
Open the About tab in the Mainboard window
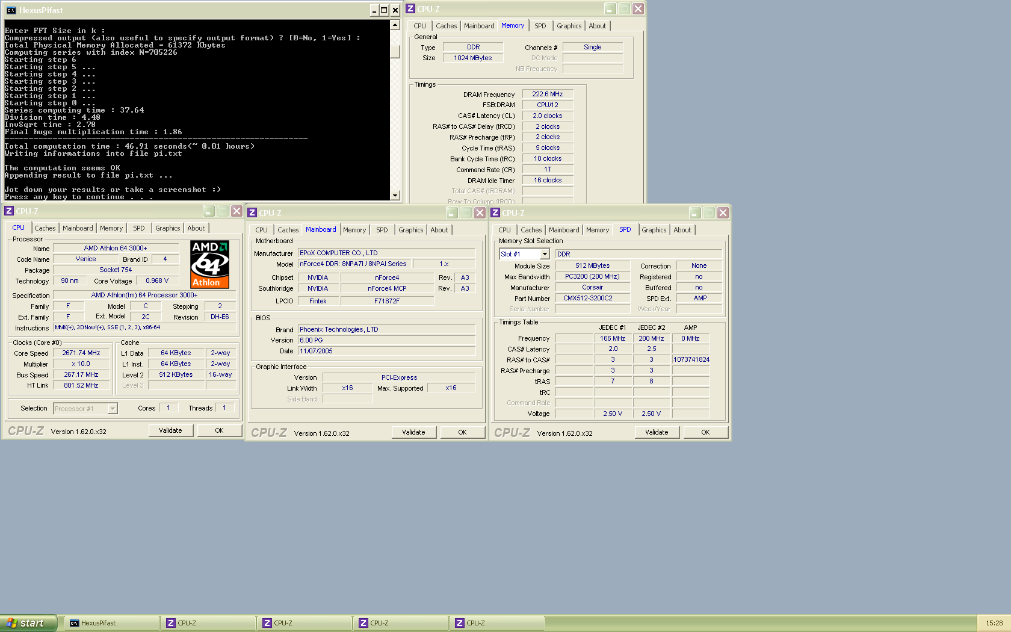tap(439, 230)
